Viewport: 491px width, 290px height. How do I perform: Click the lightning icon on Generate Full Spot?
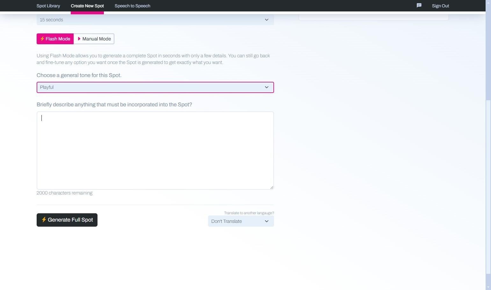click(x=44, y=220)
